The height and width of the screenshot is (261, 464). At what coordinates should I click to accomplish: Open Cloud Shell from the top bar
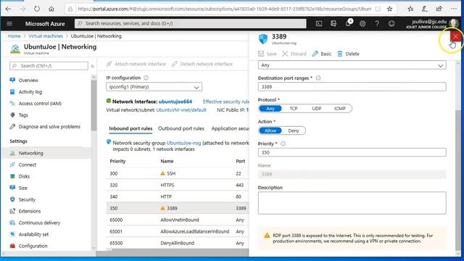(x=319, y=24)
